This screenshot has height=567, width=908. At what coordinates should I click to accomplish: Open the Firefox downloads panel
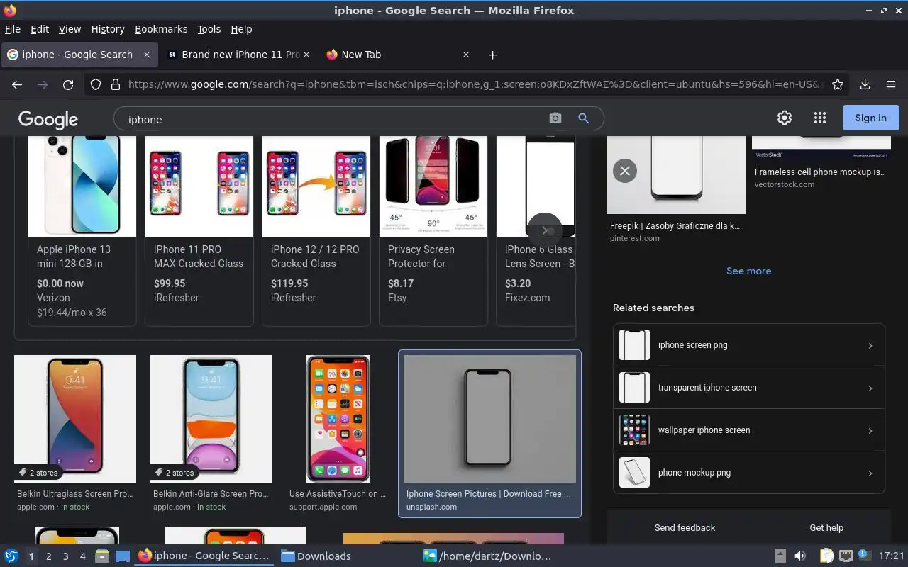(865, 84)
